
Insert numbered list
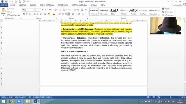pos(64,10)
